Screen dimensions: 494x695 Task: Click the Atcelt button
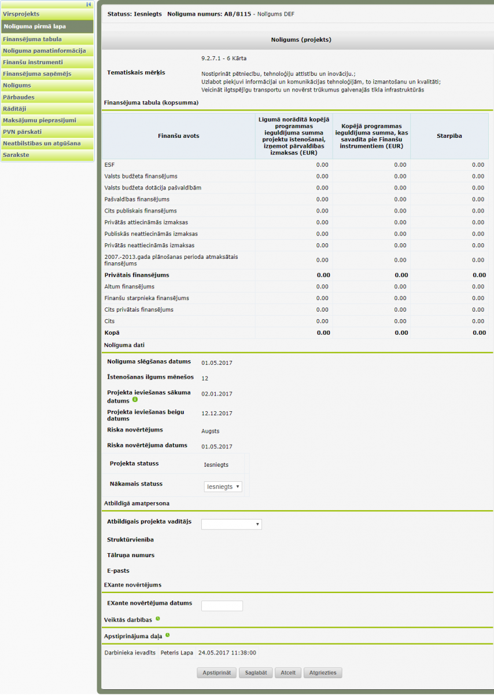(287, 672)
